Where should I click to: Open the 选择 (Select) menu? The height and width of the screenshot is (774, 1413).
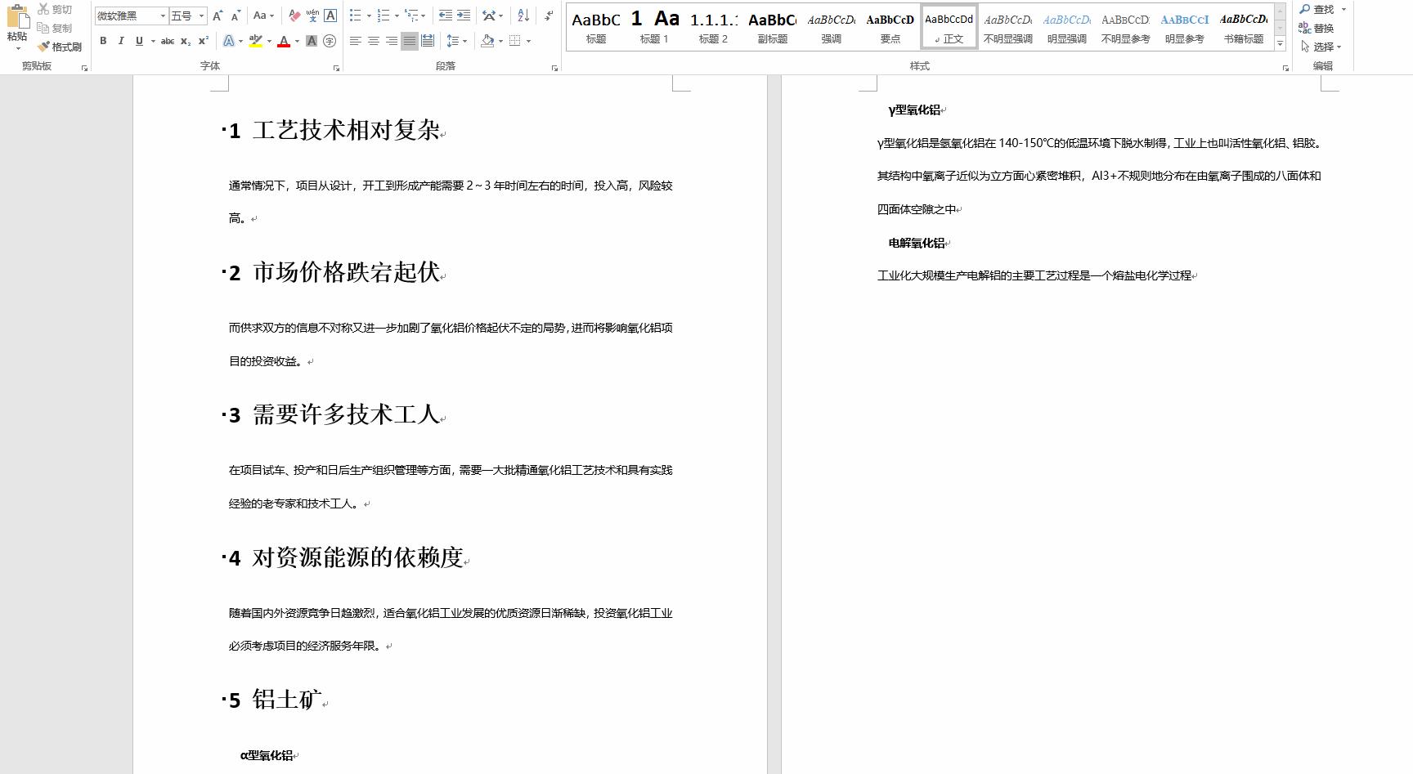[x=1322, y=47]
